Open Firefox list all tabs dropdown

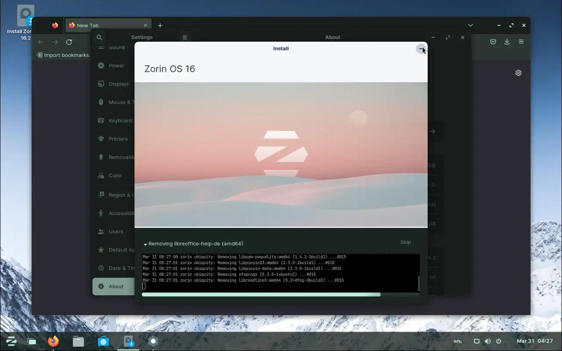[471, 25]
